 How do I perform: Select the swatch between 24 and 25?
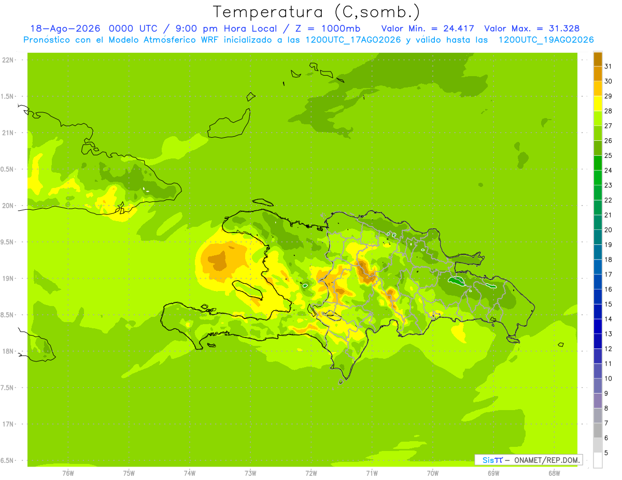click(x=598, y=163)
